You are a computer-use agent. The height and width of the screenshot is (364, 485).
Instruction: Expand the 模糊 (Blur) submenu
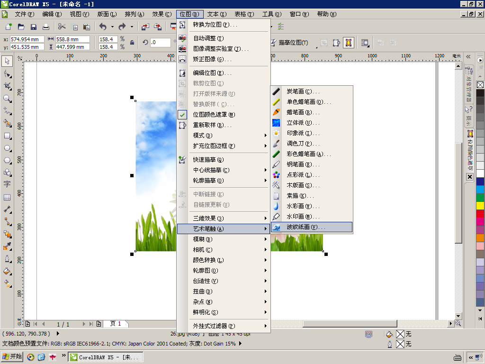223,239
